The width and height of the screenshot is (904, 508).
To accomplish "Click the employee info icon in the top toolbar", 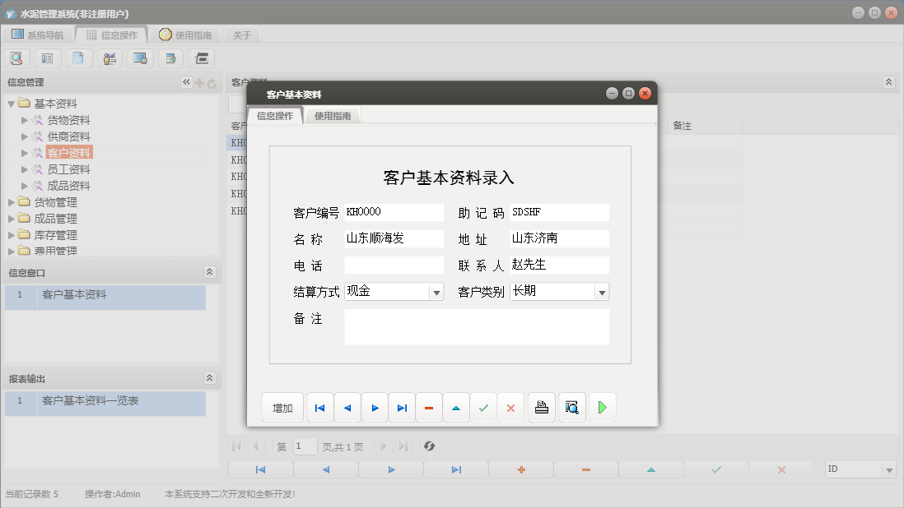I will (x=110, y=58).
